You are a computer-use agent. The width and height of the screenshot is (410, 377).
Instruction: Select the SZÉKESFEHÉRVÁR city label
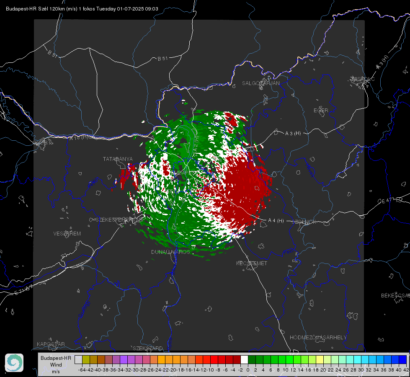119,220
